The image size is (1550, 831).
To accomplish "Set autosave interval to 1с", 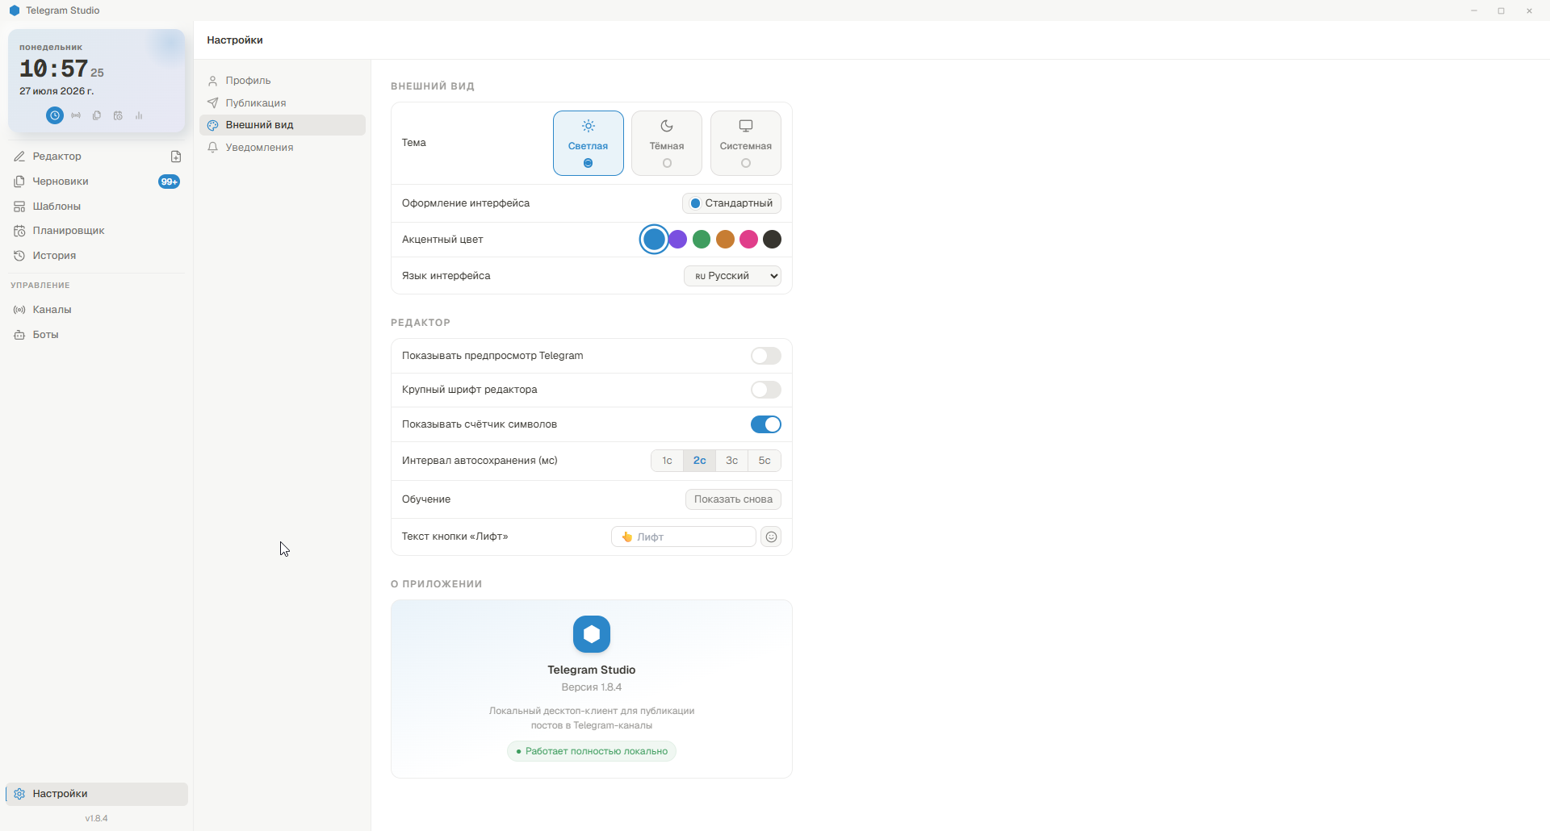I will click(x=668, y=461).
